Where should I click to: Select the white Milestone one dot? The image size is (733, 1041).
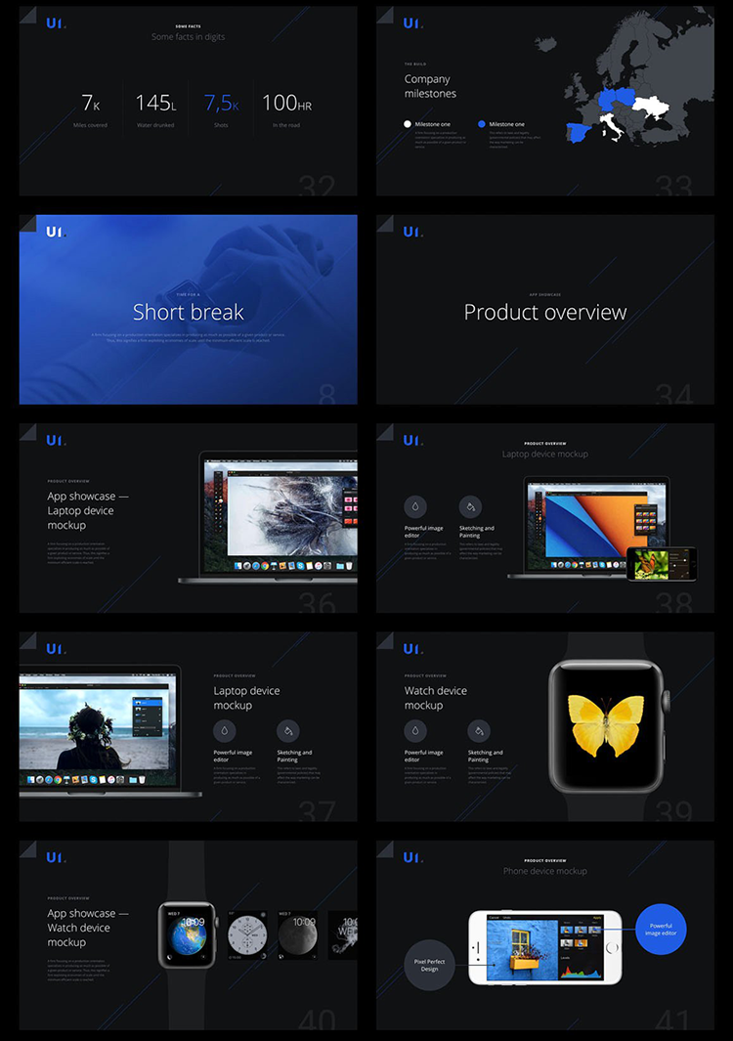[x=408, y=124]
